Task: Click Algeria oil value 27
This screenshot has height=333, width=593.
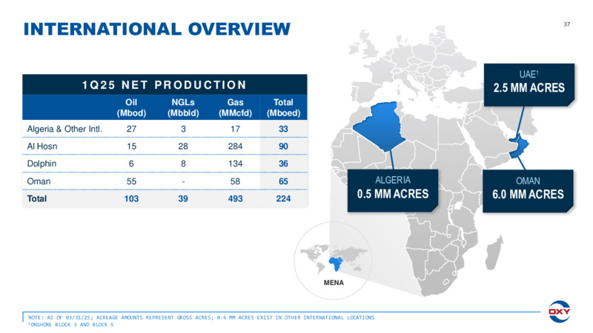Action: (131, 129)
